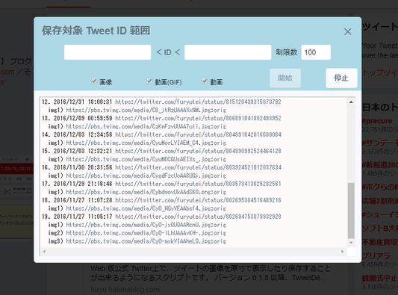The height and width of the screenshot is (295, 398).
Task: Click the 保存対象 Tweet ID 範囲 dialog title
Action: [96, 31]
